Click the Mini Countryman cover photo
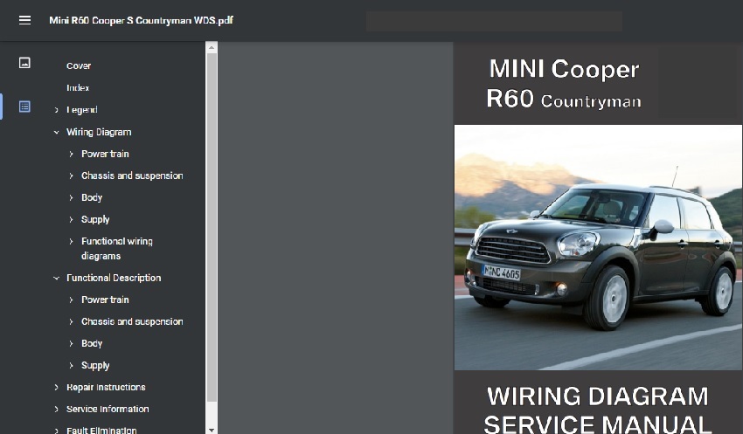This screenshot has width=743, height=434. click(598, 247)
